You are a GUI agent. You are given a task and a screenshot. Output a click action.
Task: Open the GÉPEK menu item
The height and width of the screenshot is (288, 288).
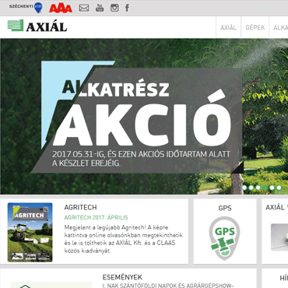255,27
